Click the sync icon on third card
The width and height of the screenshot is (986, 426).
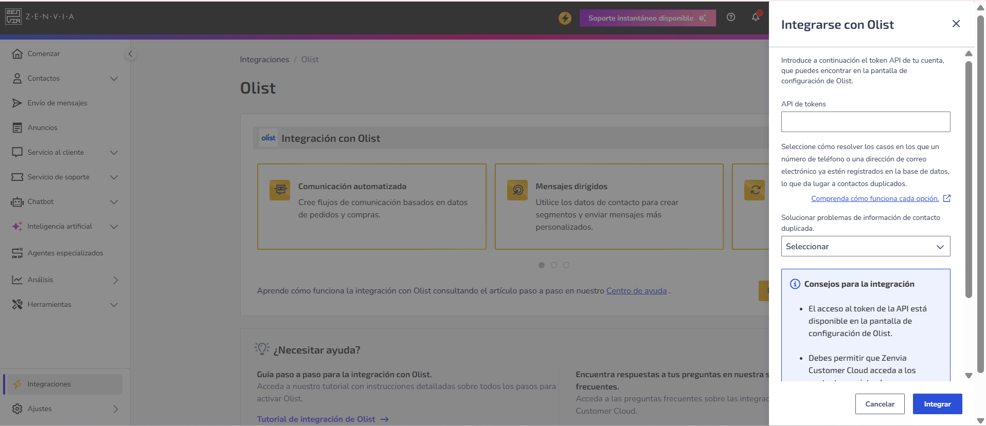point(755,190)
